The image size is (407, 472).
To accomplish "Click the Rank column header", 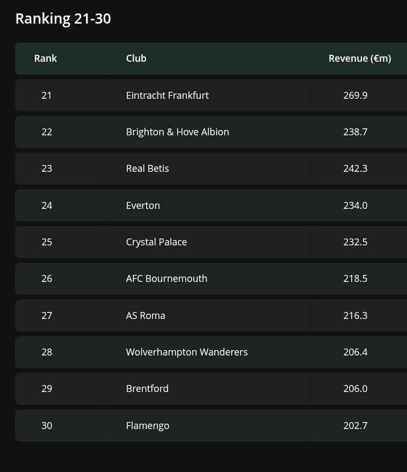I will tap(46, 59).
